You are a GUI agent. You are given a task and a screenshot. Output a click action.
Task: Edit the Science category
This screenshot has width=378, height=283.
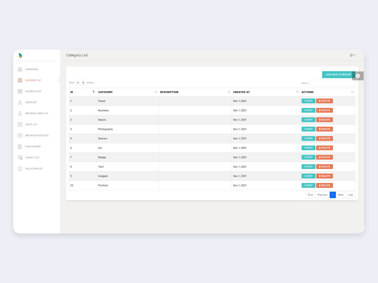click(x=308, y=139)
